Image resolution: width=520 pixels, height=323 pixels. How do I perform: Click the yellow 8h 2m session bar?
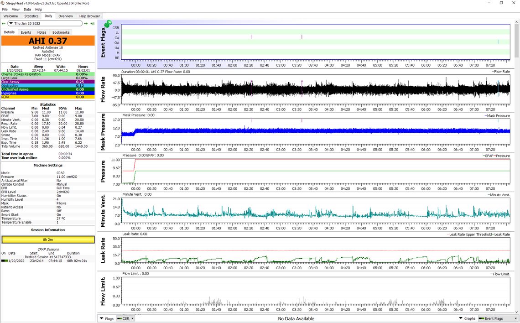point(48,240)
